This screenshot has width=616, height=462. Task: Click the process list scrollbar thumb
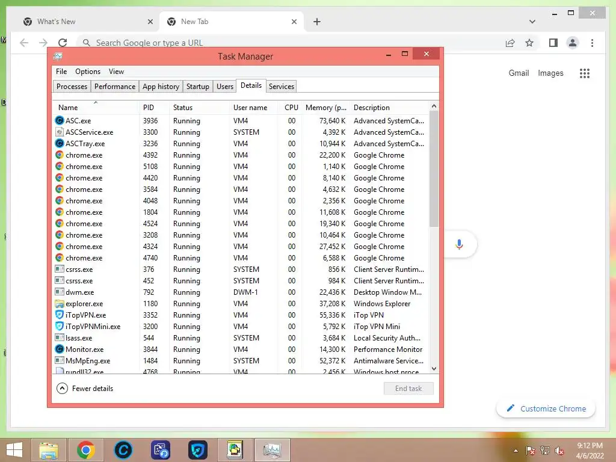434,169
